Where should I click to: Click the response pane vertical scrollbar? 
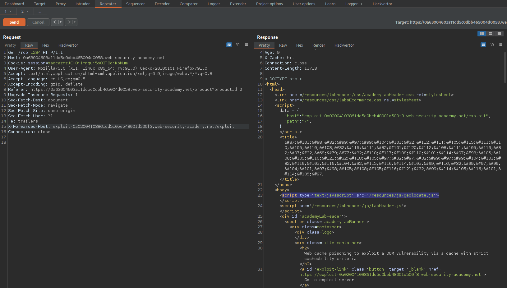coord(505,67)
